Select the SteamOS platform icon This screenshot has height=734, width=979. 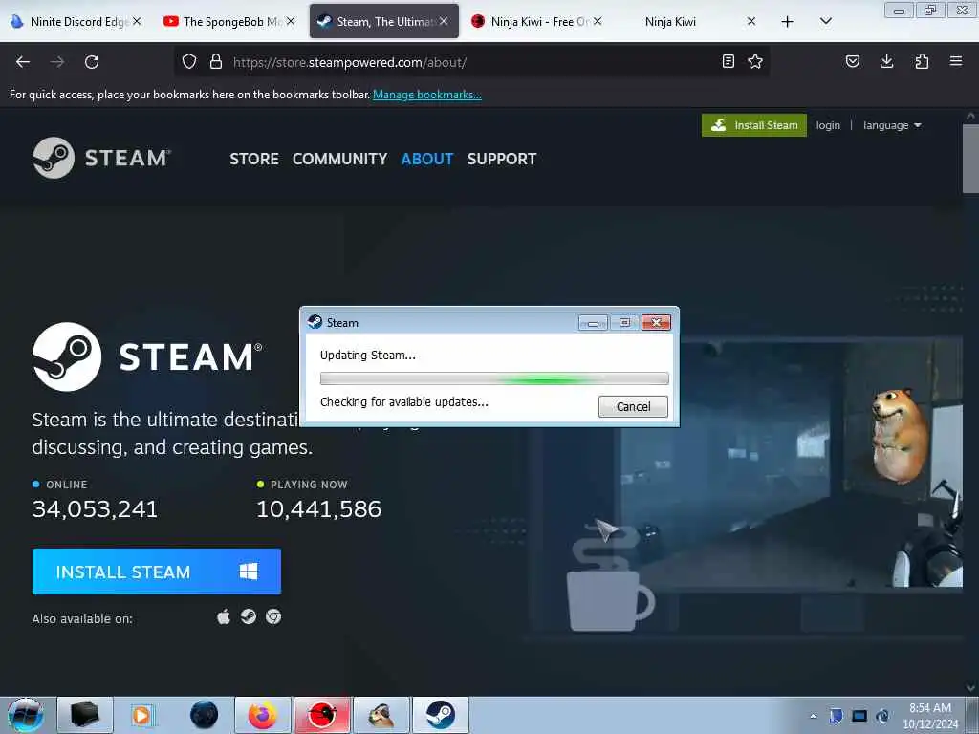click(249, 617)
